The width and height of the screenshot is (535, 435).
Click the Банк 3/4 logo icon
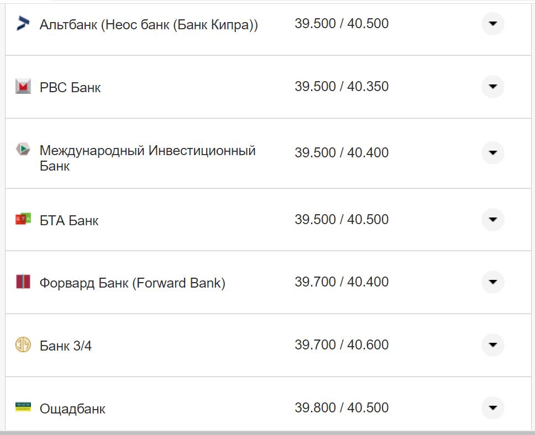23,345
